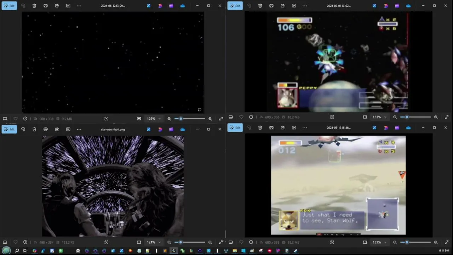453x255 pixels.
Task: Open taskbar Search magnifier
Action: (17, 251)
